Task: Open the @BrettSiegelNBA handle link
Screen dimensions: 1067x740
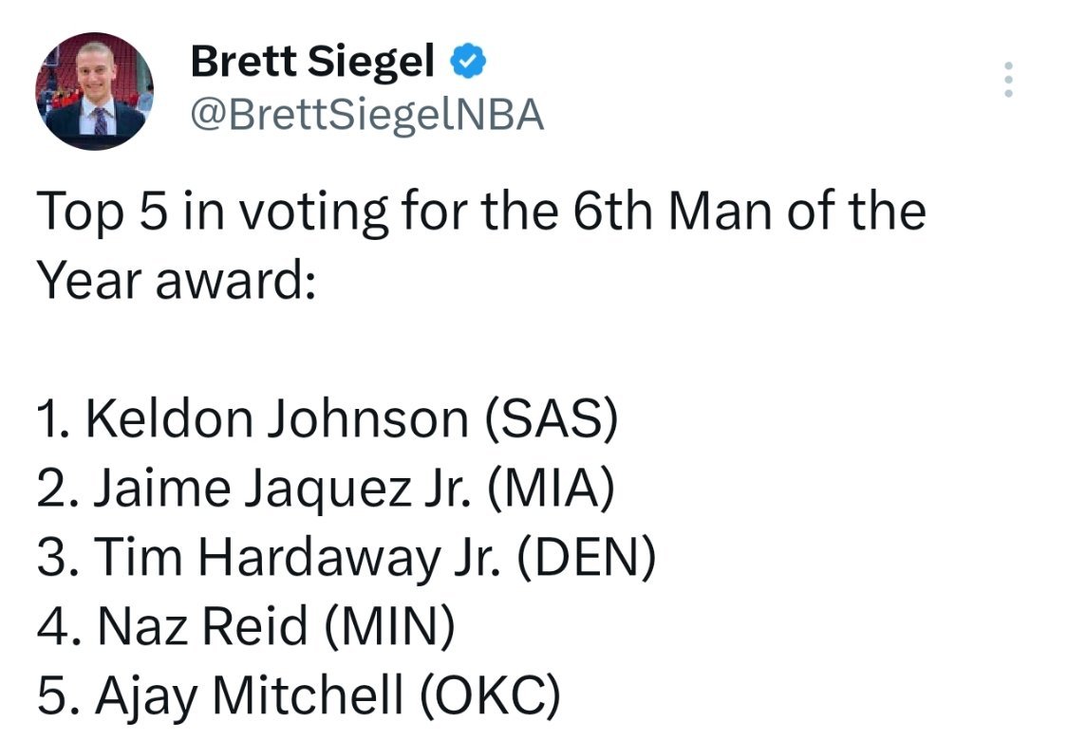Action: (366, 116)
